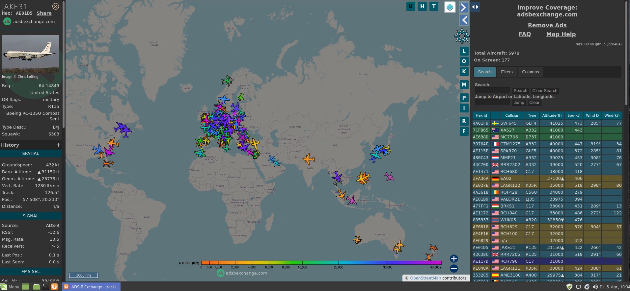Zoom in with the plus button
Image resolution: width=630 pixels, height=291 pixels.
[x=454, y=258]
